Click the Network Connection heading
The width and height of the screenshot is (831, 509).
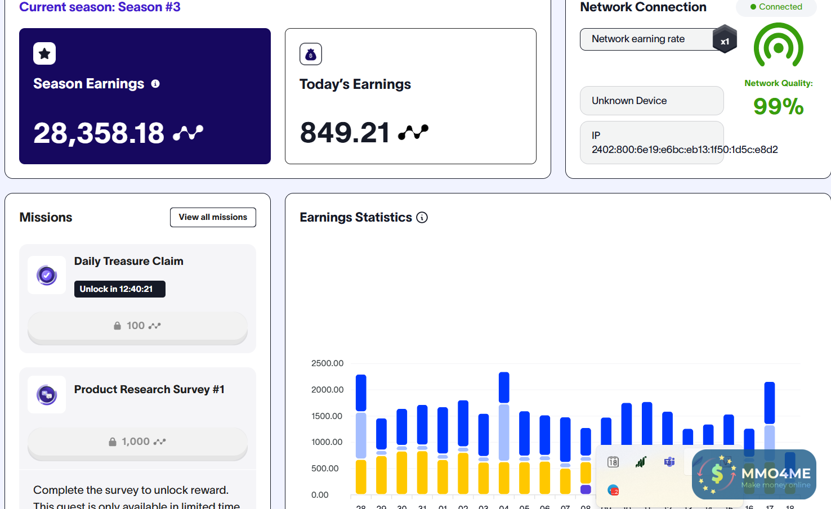coord(643,7)
